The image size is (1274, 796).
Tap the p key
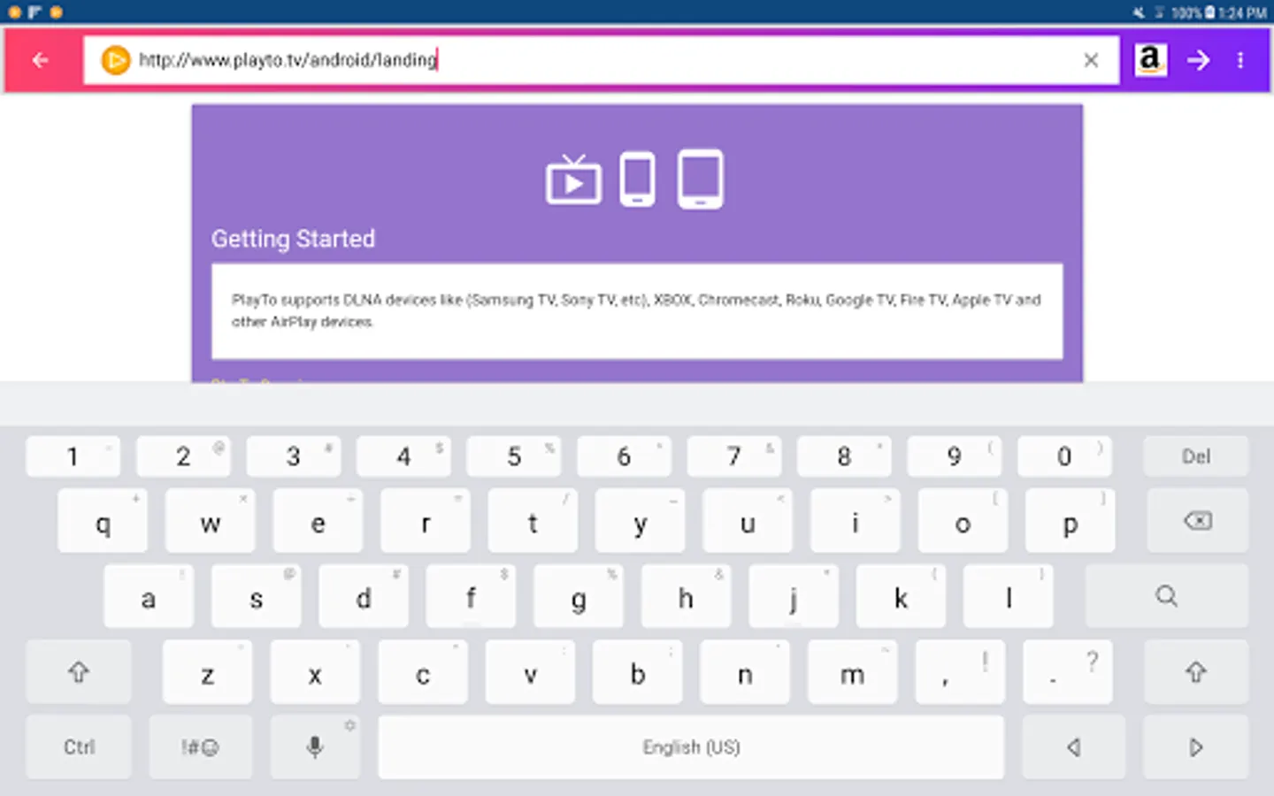[1071, 521]
